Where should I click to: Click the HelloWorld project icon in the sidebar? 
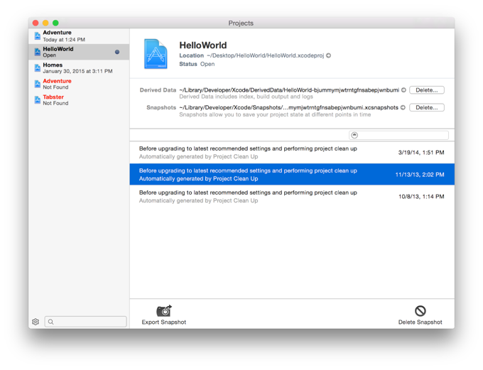(37, 52)
